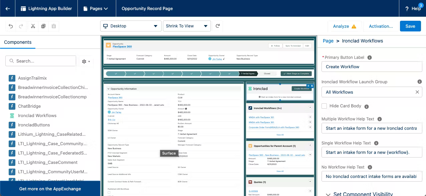Open the components filter gear dropdown
The height and width of the screenshot is (196, 426).
click(x=86, y=61)
